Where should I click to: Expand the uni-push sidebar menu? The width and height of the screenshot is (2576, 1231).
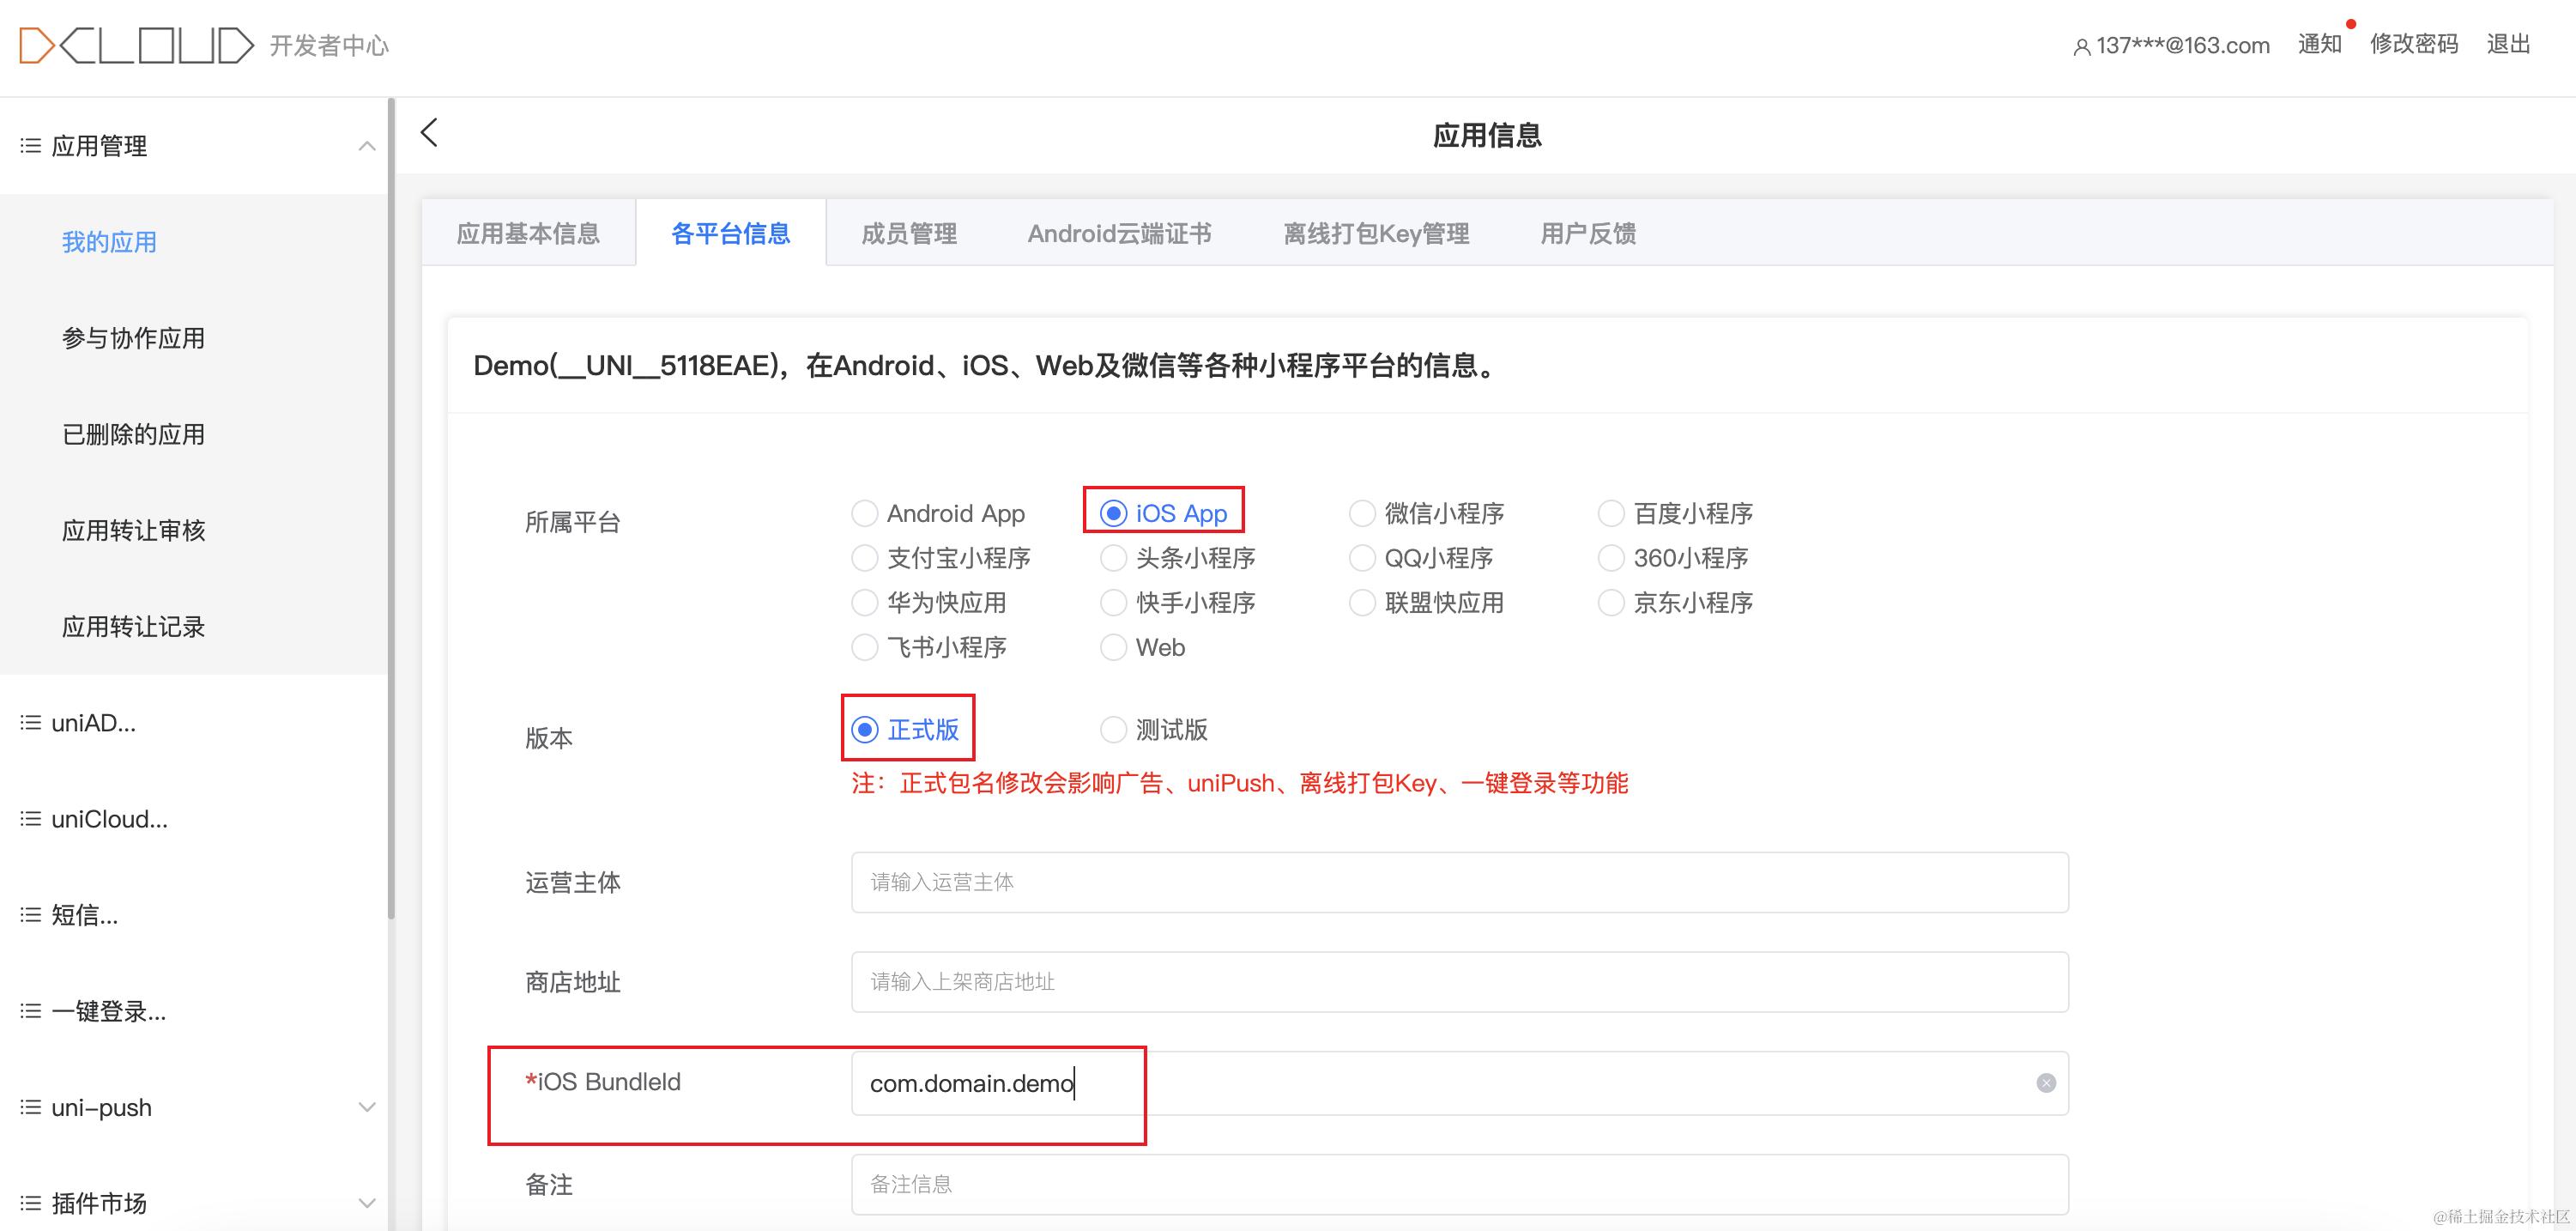pyautogui.click(x=366, y=1107)
